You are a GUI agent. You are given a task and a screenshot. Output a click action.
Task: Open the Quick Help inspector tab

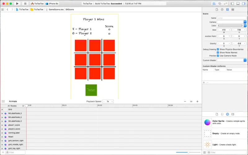222,10
